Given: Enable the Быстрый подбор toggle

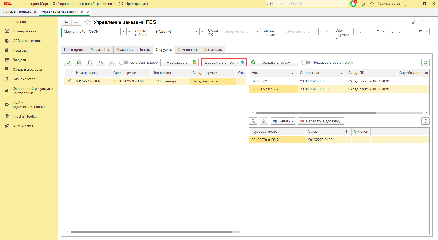Looking at the screenshot, I should tap(124, 62).
